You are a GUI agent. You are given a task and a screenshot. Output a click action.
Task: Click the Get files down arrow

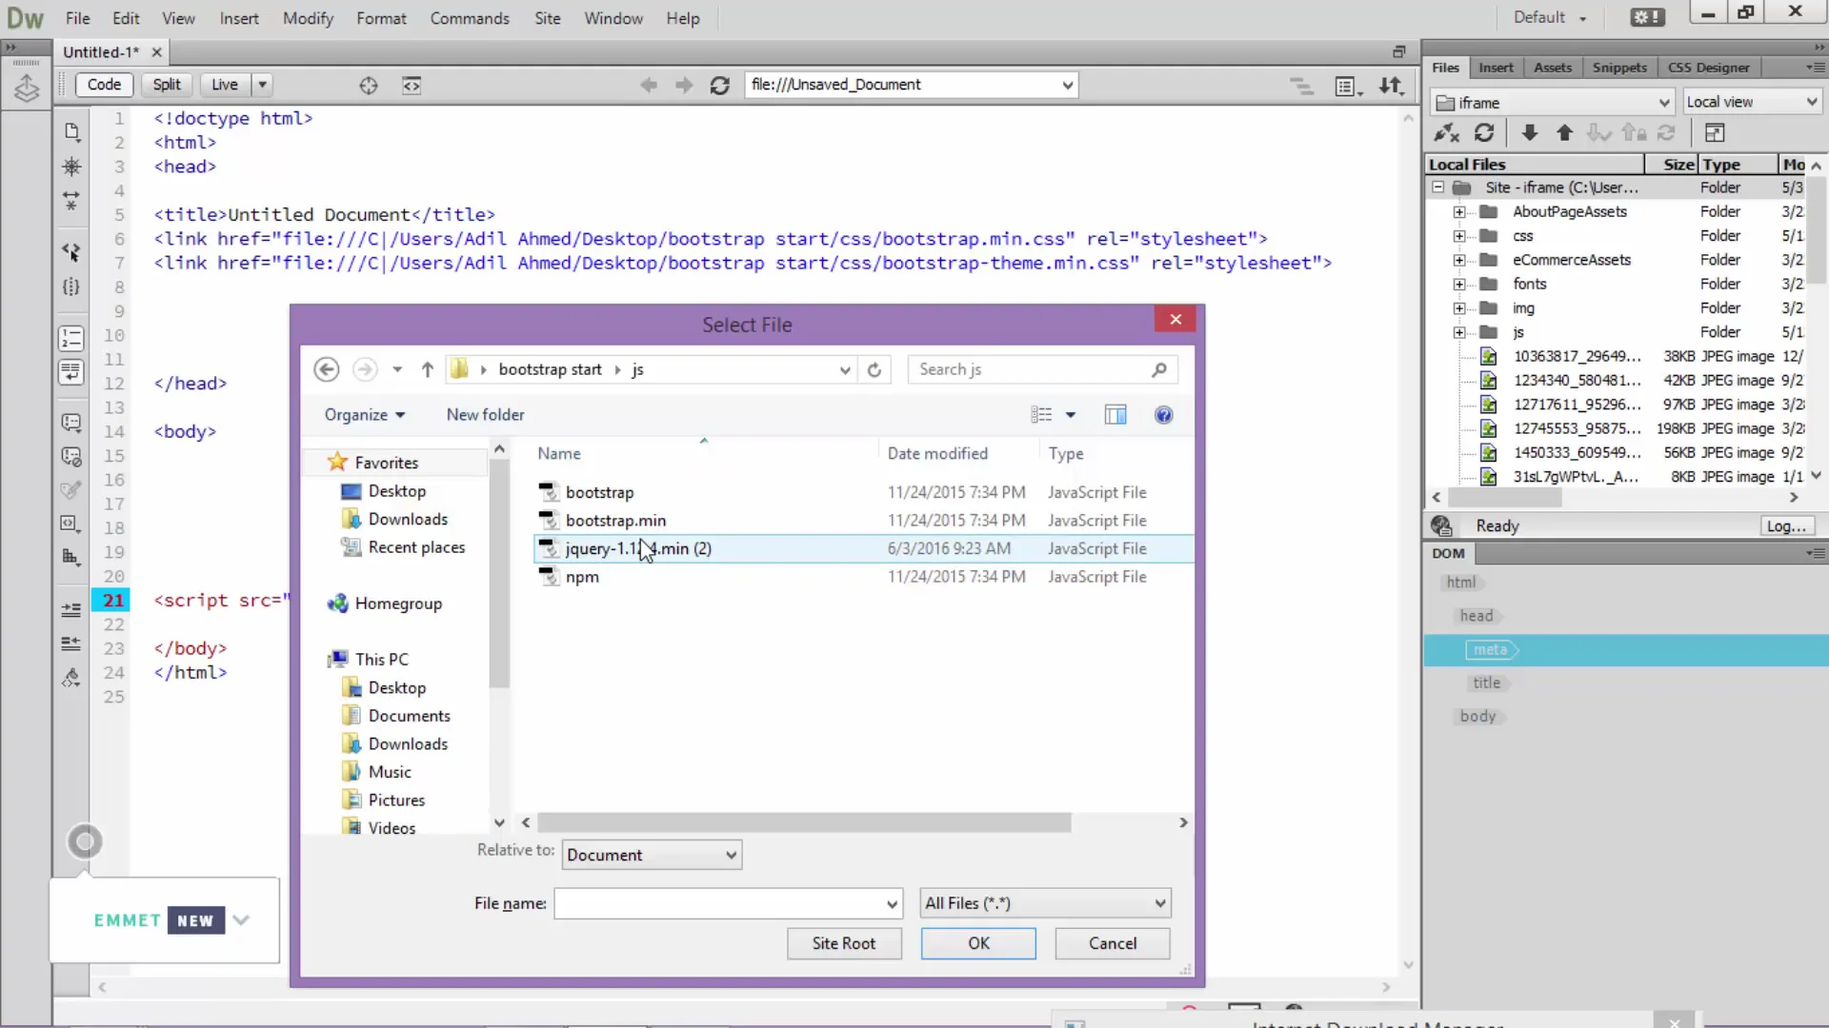(x=1530, y=133)
